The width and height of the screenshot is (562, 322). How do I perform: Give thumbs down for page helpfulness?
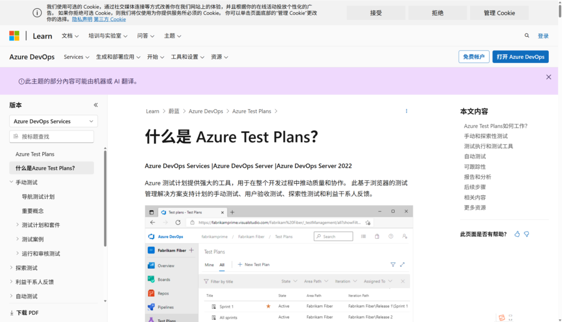(x=526, y=234)
